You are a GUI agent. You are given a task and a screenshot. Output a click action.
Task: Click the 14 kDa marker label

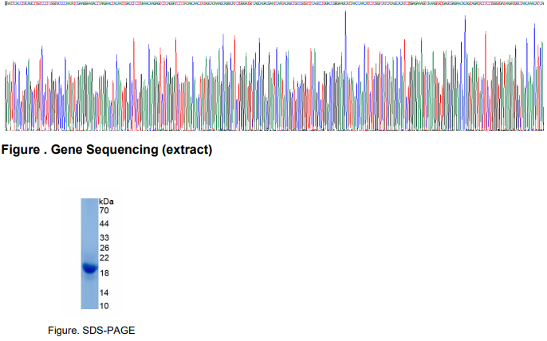(104, 293)
